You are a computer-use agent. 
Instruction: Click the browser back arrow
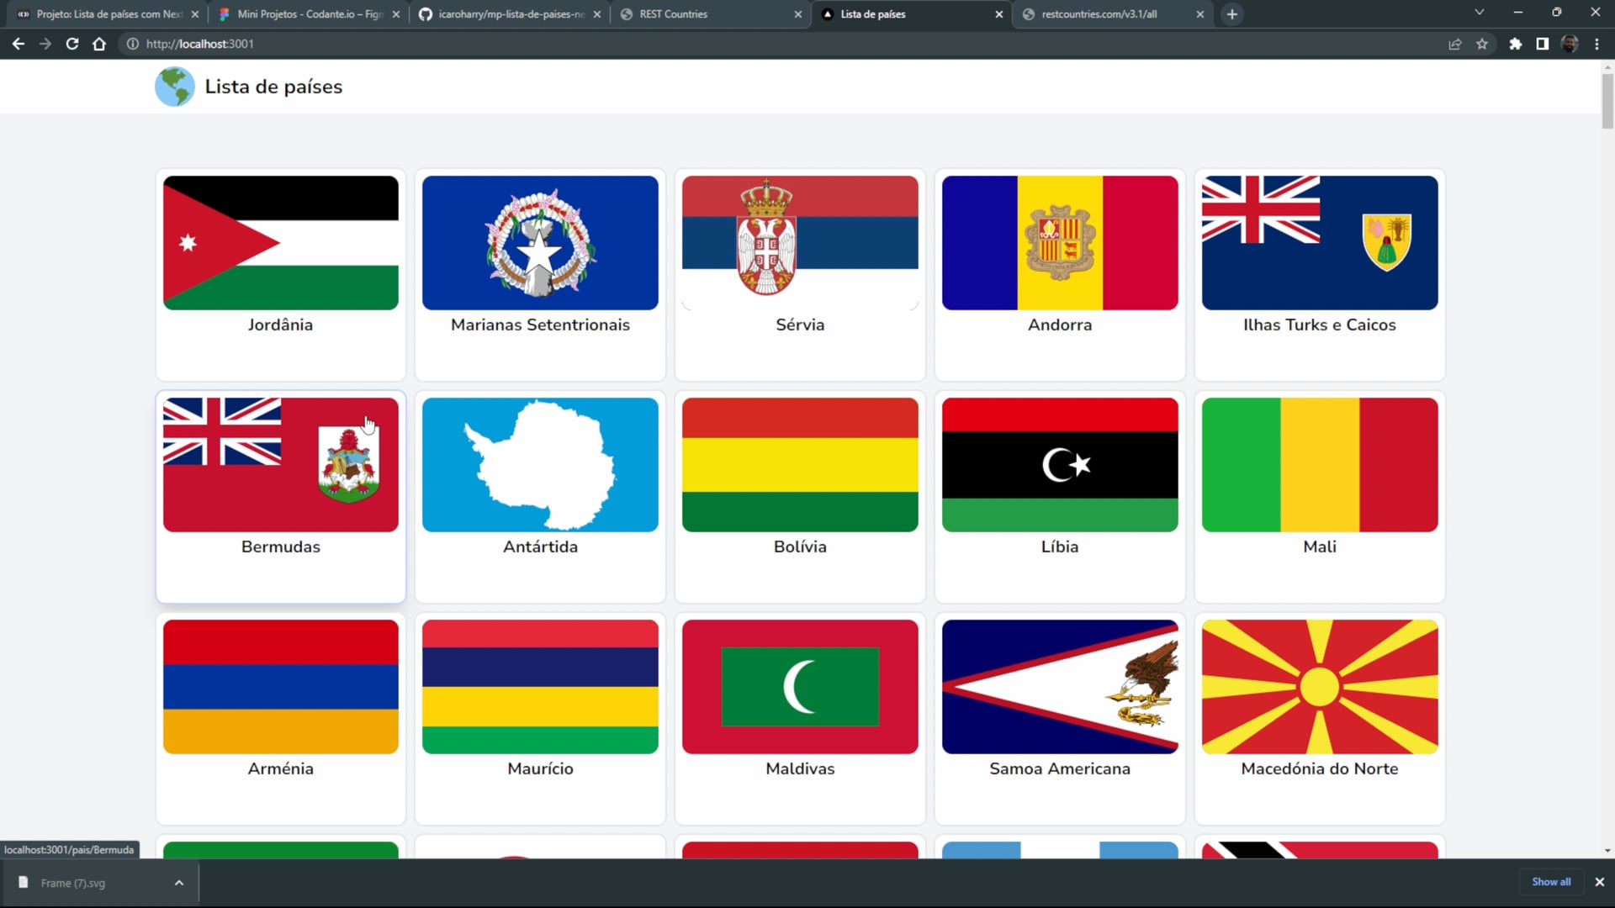pos(19,44)
